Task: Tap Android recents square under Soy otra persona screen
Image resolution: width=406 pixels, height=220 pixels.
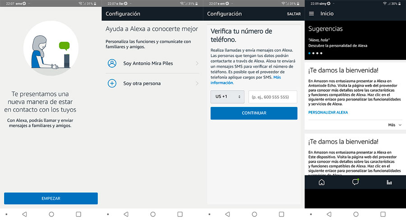Action: [180, 214]
